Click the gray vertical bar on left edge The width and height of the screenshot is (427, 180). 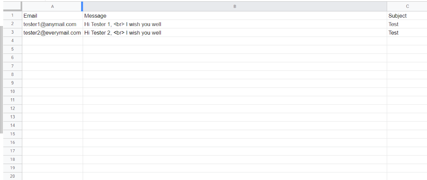pos(1,80)
